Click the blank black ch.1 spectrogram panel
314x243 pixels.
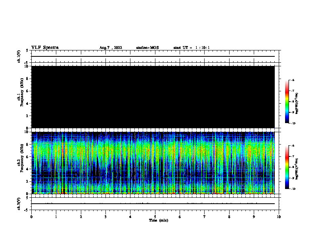(x=153, y=97)
